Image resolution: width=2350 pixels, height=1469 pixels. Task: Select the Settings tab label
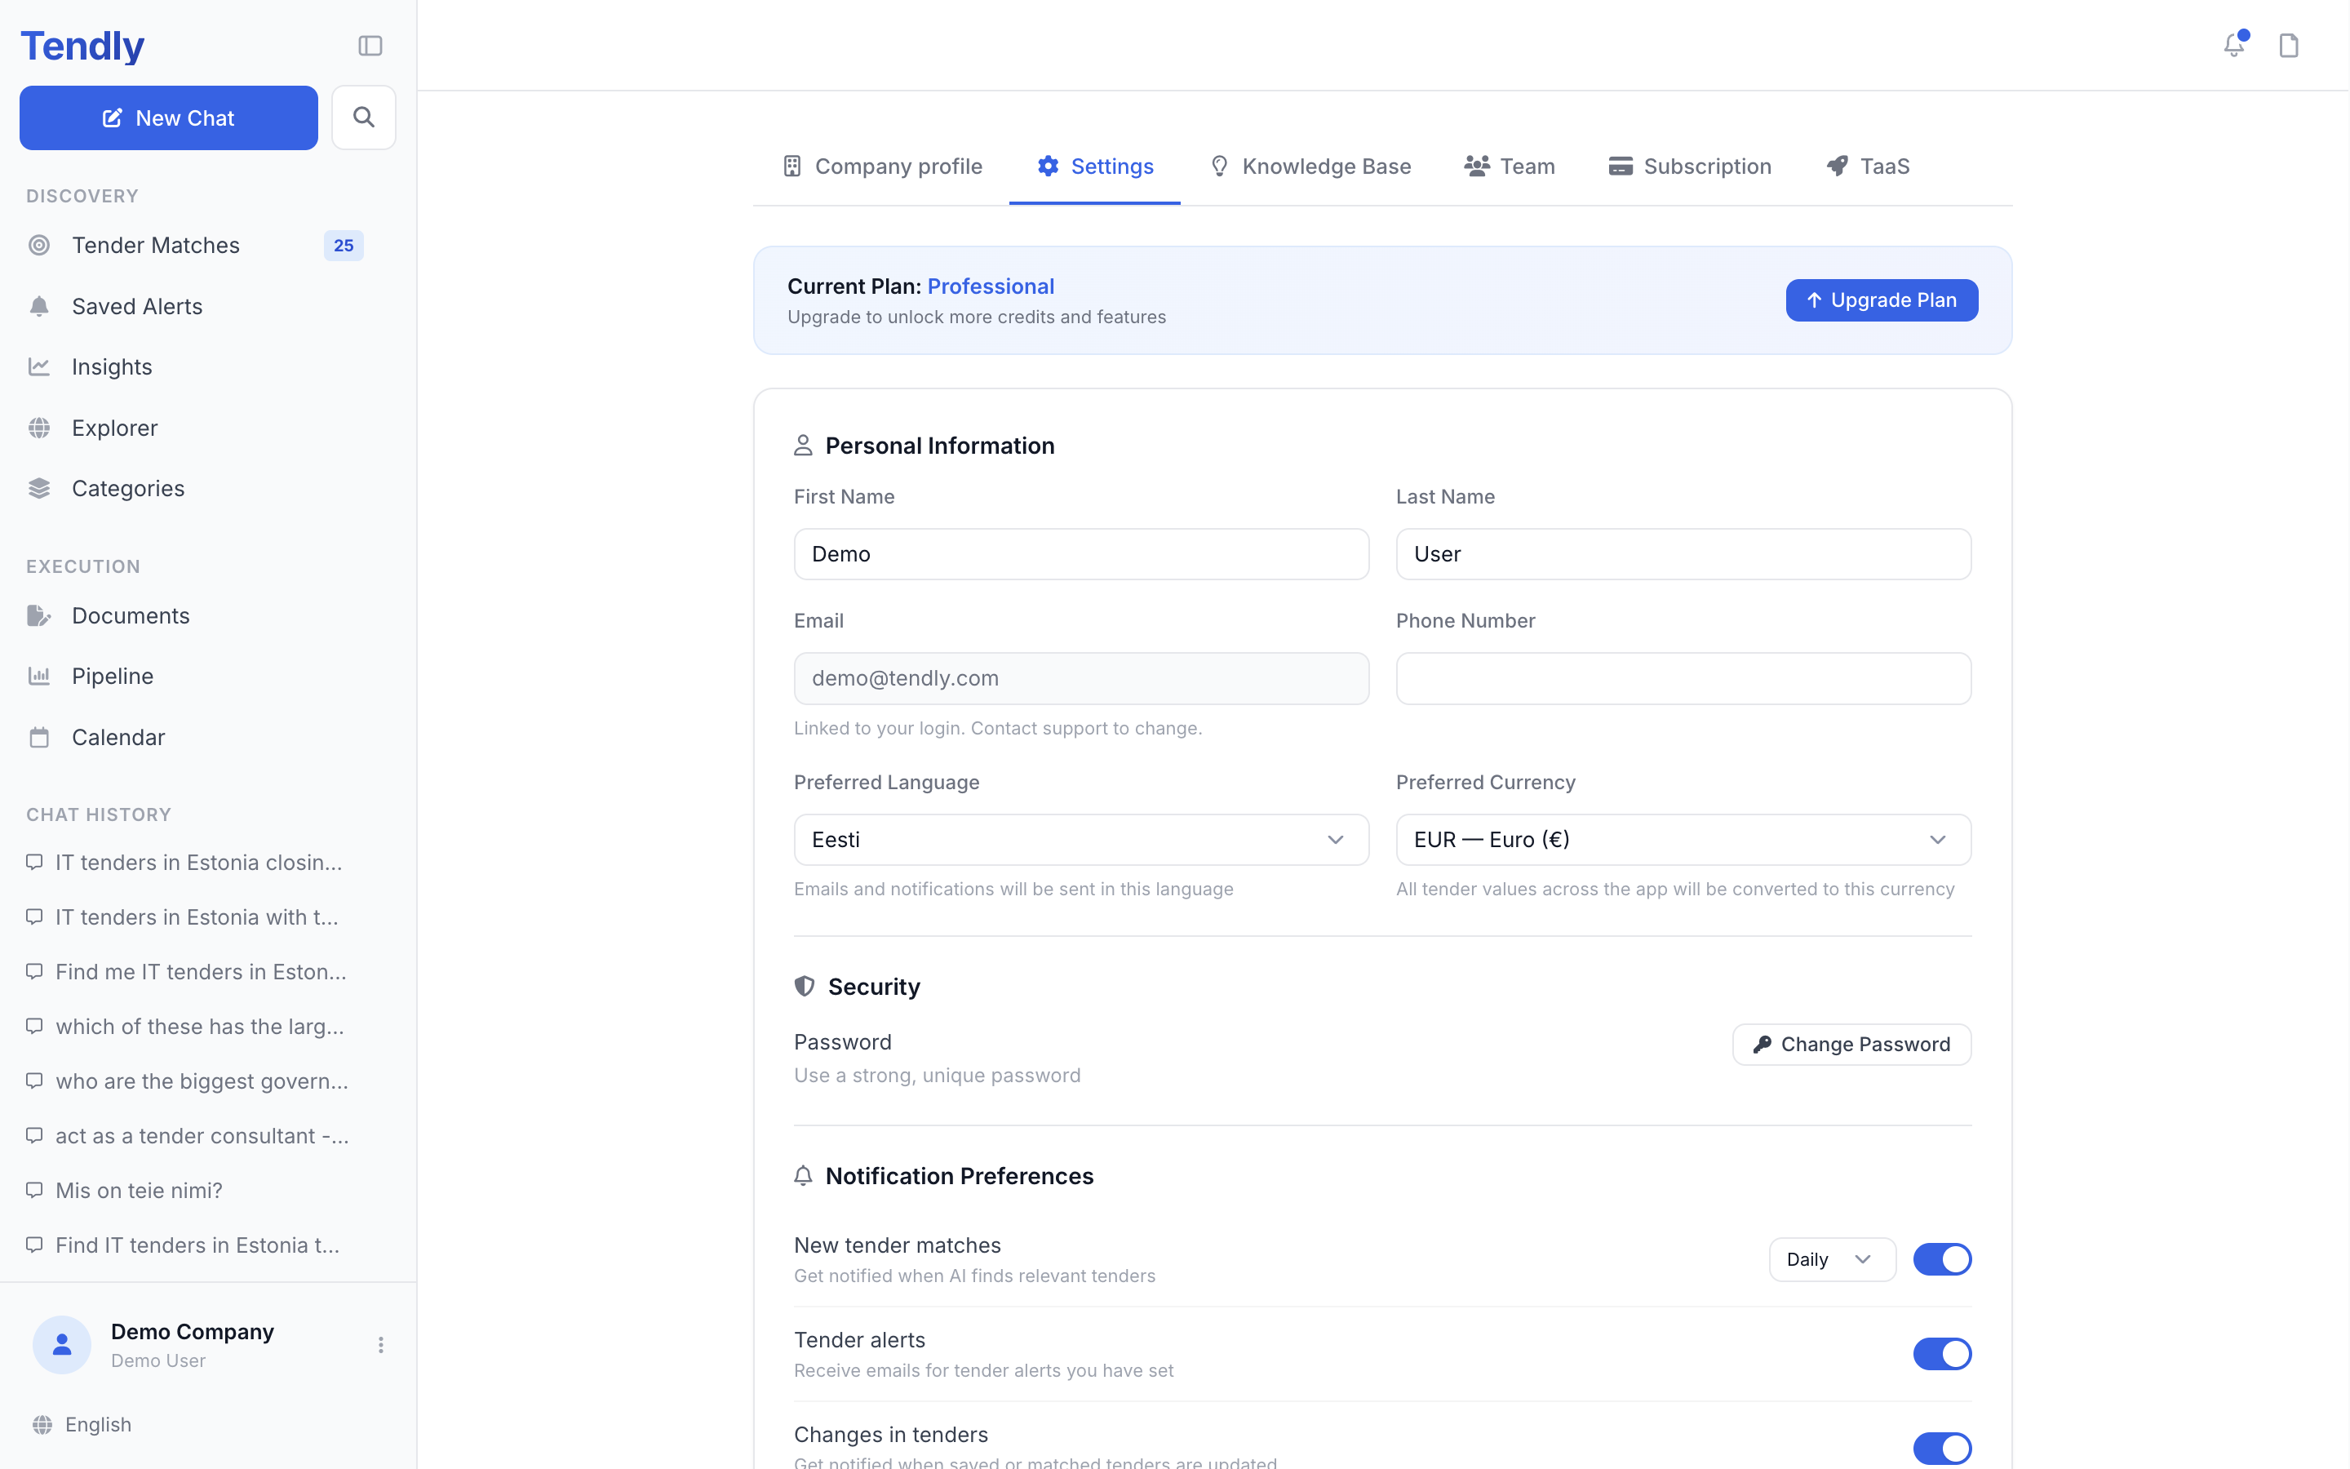point(1113,166)
